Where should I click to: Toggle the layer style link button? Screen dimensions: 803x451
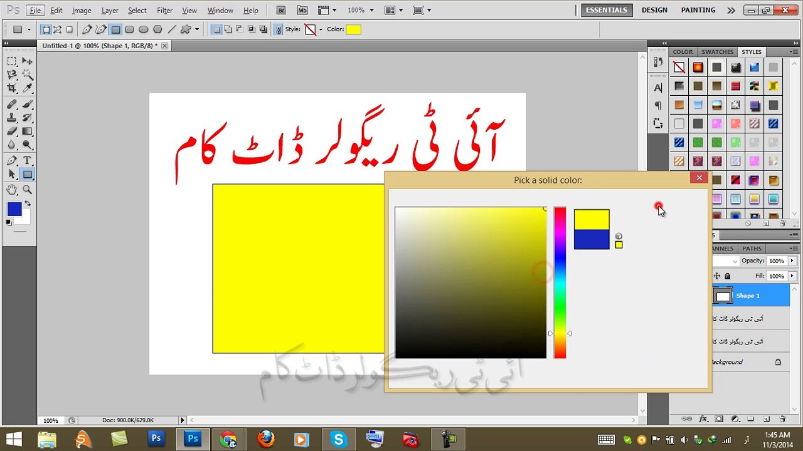(279, 29)
